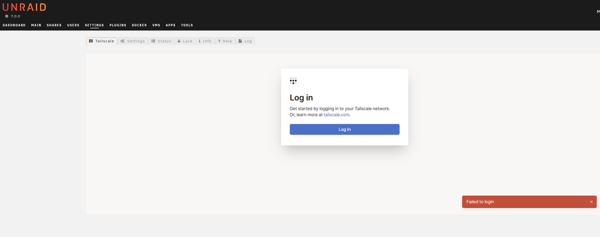600x237 pixels.
Task: Click the blue Log In button
Action: [344, 129]
